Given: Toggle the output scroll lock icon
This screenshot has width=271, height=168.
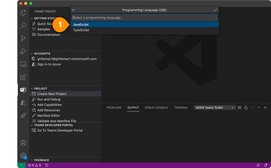Looking at the screenshot, I should [246, 107].
